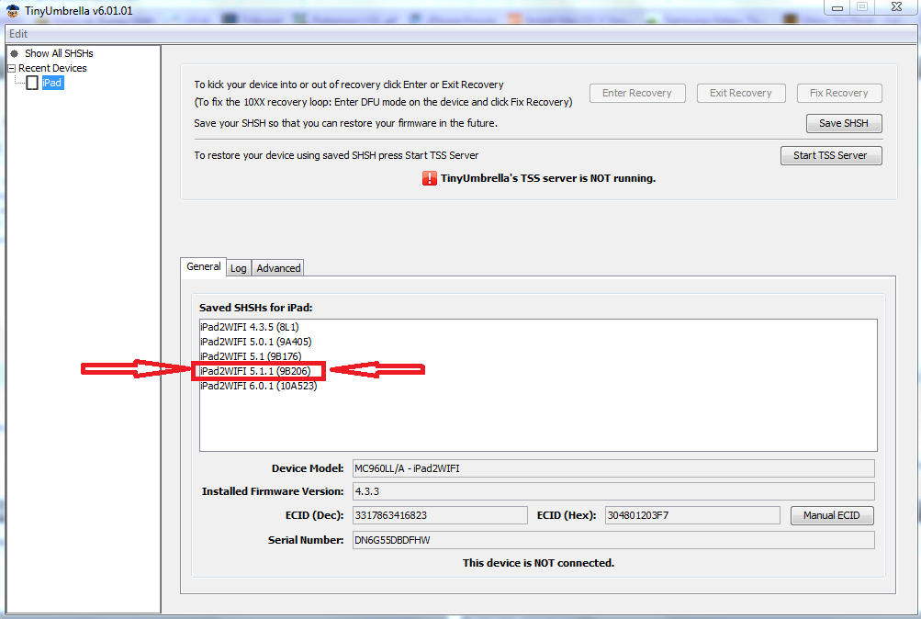Click the TinyUmbrella app icon in title bar

coord(13,11)
